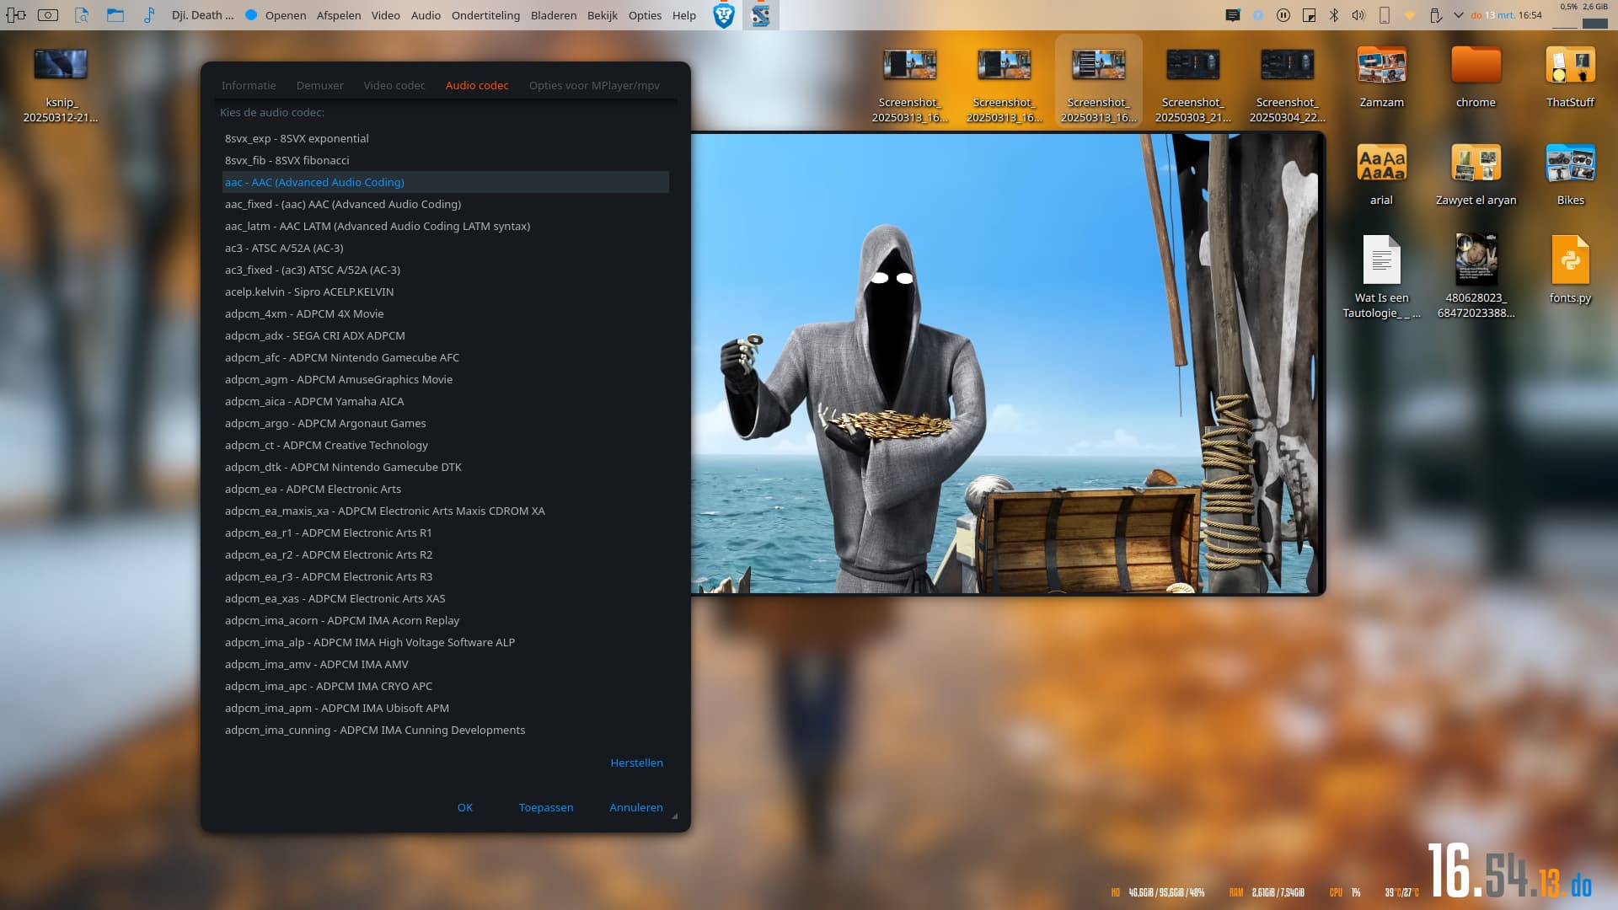The image size is (1618, 910).
Task: Click the music note icon in the top panel
Action: coord(149,15)
